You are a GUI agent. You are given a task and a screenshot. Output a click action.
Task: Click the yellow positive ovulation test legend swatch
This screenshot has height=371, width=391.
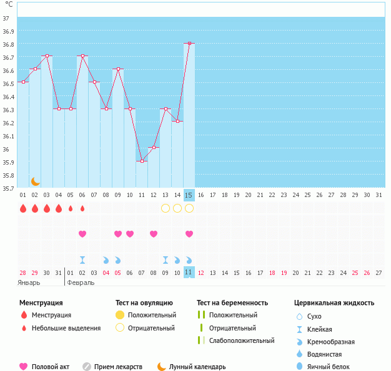[120, 315]
